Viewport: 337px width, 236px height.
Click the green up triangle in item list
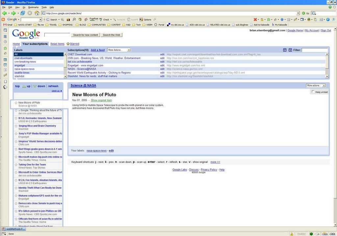(24, 86)
